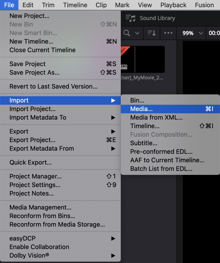
Task: Click the magnifier search icon
Action: tap(127, 33)
